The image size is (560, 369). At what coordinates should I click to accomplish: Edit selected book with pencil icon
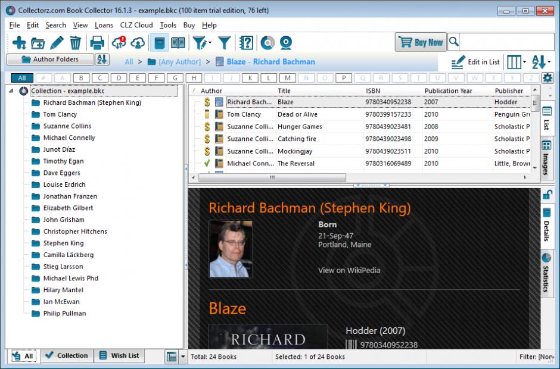click(57, 43)
